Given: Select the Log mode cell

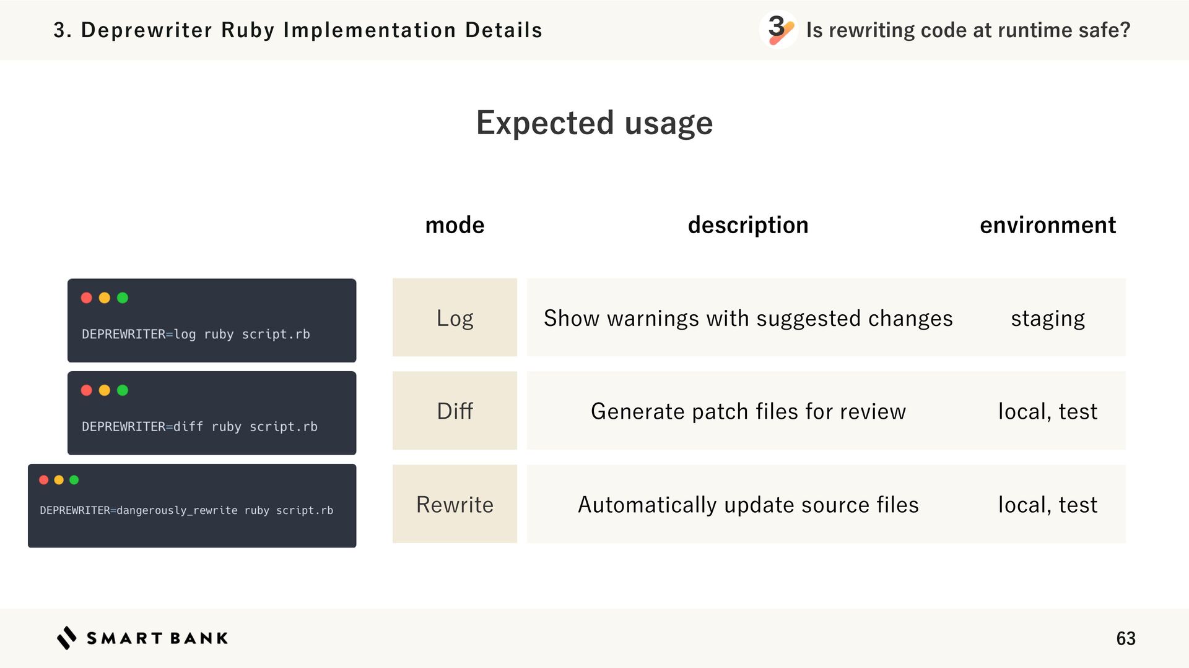Looking at the screenshot, I should click(x=455, y=317).
